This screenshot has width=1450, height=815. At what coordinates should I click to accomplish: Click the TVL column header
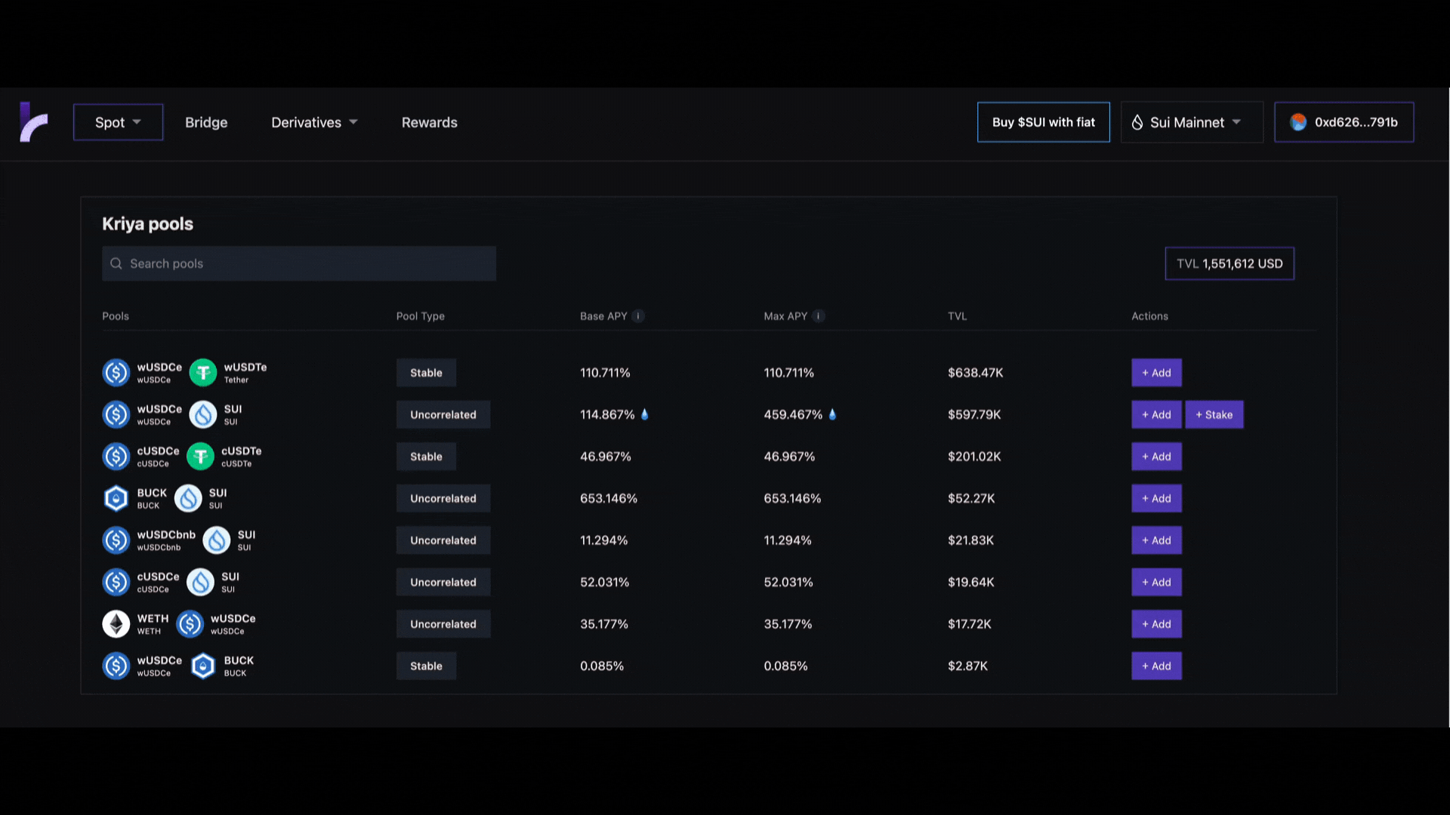click(957, 316)
